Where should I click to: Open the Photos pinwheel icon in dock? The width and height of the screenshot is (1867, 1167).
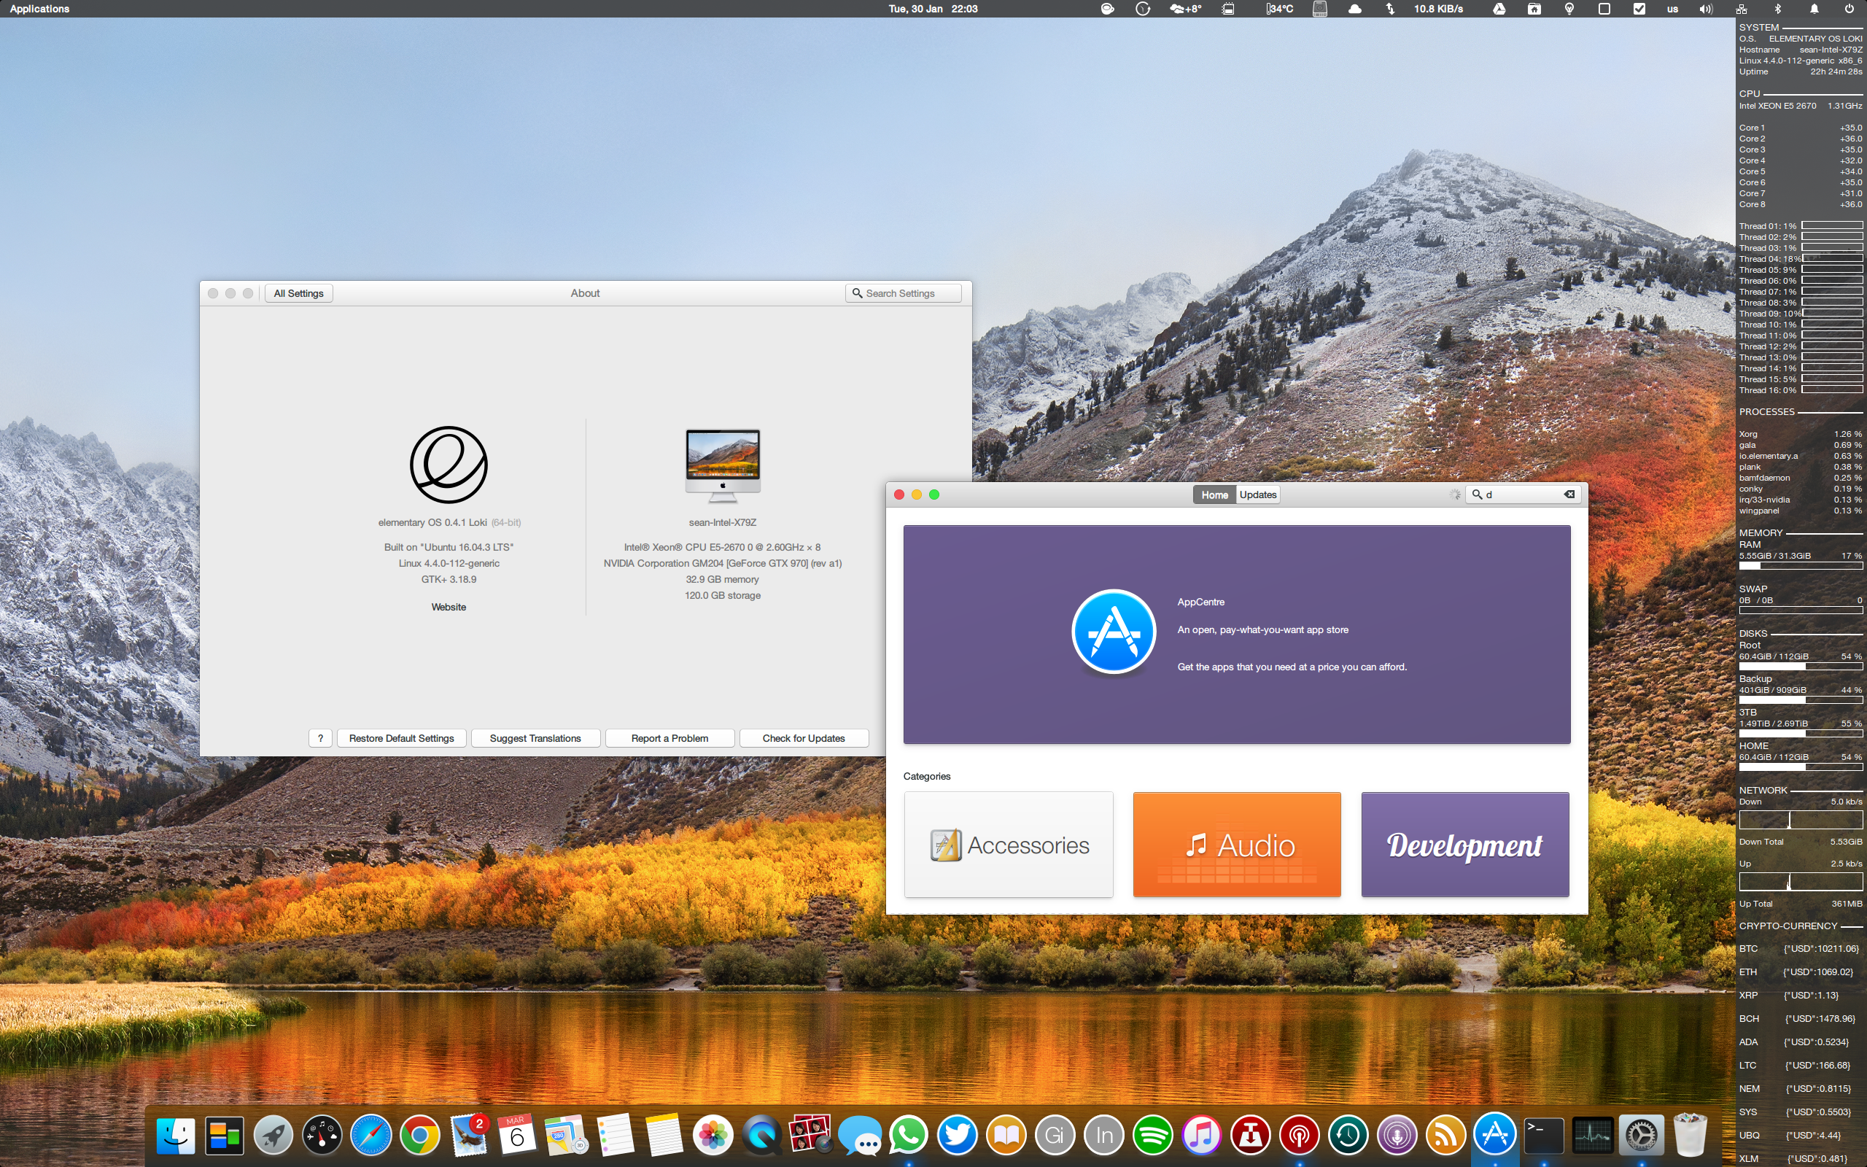tap(712, 1136)
